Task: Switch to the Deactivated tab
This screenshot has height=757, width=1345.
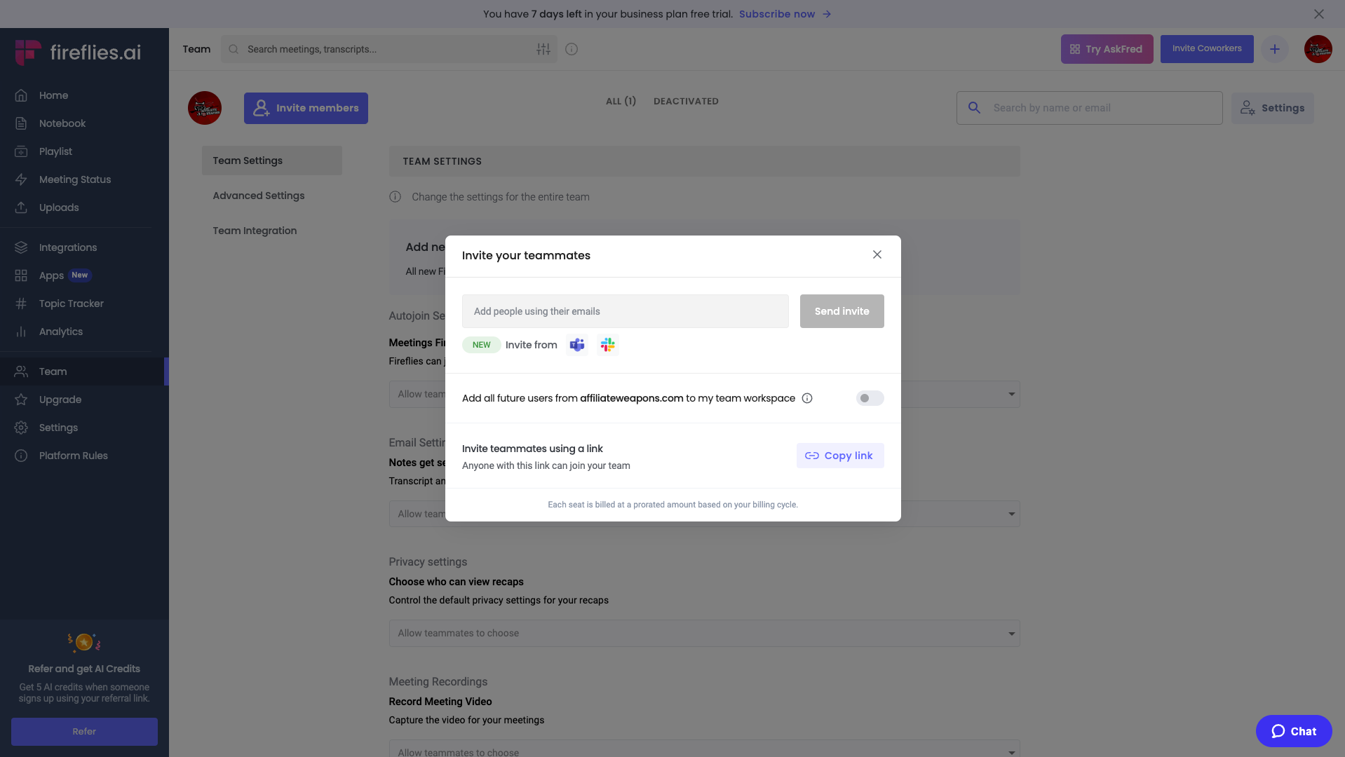Action: pyautogui.click(x=685, y=101)
